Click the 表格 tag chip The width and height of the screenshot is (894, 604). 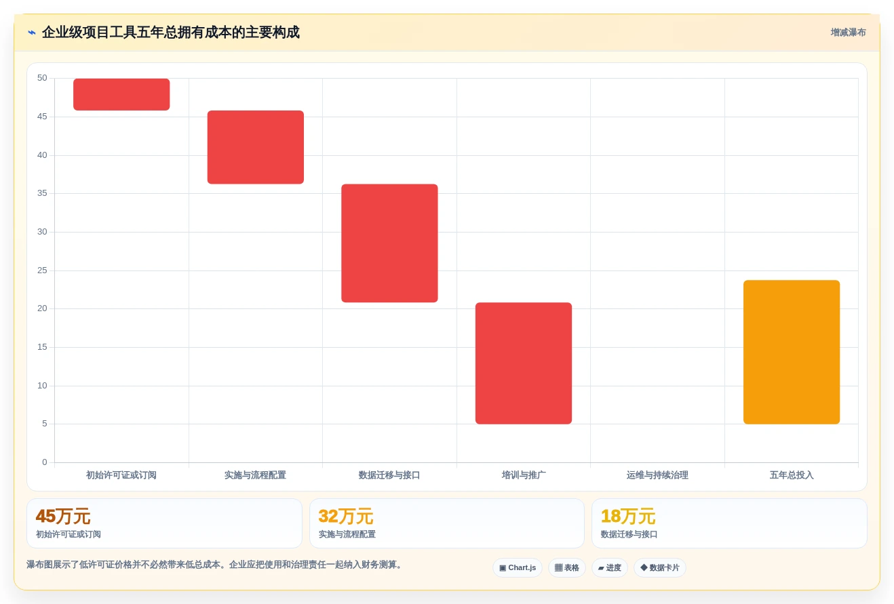pyautogui.click(x=567, y=568)
